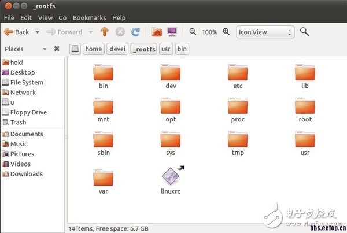Viewport: 347px width, 233px height.
Task: Click the root drive path button
Action: (x=75, y=49)
